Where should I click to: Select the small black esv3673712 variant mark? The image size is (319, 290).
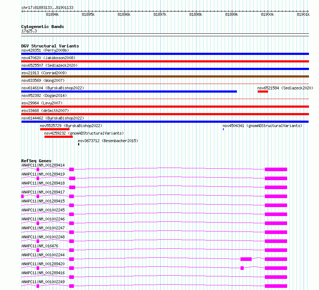(78, 144)
